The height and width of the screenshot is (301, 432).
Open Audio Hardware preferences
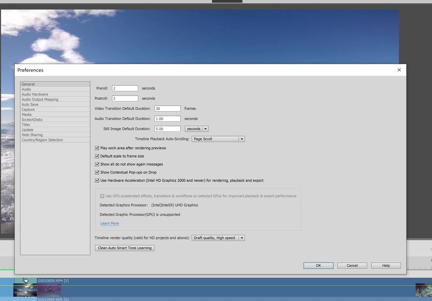click(x=55, y=94)
